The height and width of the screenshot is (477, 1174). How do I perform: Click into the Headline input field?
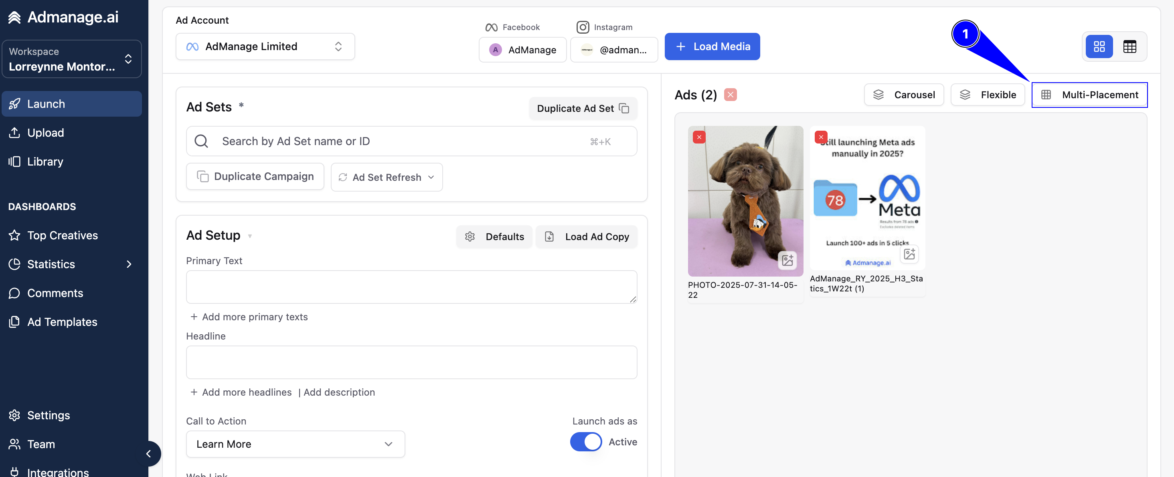[411, 362]
